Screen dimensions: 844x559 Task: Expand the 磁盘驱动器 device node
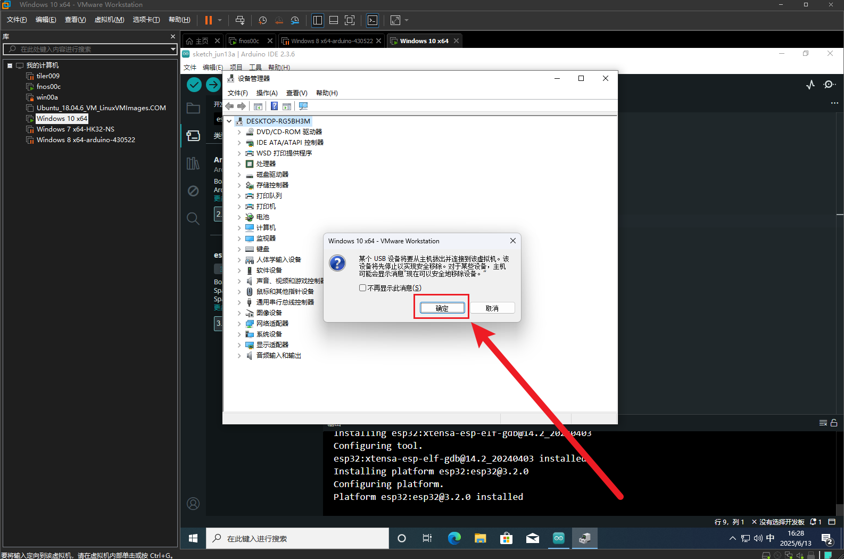pos(239,174)
